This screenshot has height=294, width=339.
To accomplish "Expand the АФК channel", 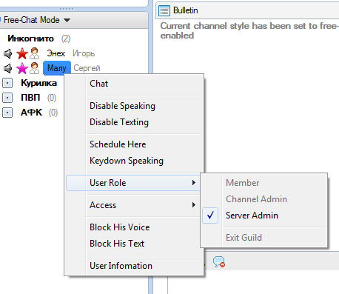I will coord(7,113).
